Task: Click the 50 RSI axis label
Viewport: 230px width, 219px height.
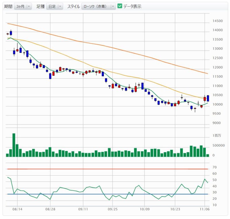Action: click(x=214, y=180)
